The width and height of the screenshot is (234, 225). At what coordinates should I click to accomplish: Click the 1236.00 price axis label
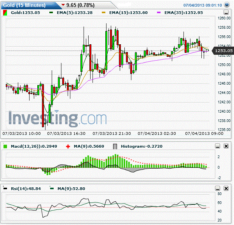point(224,129)
